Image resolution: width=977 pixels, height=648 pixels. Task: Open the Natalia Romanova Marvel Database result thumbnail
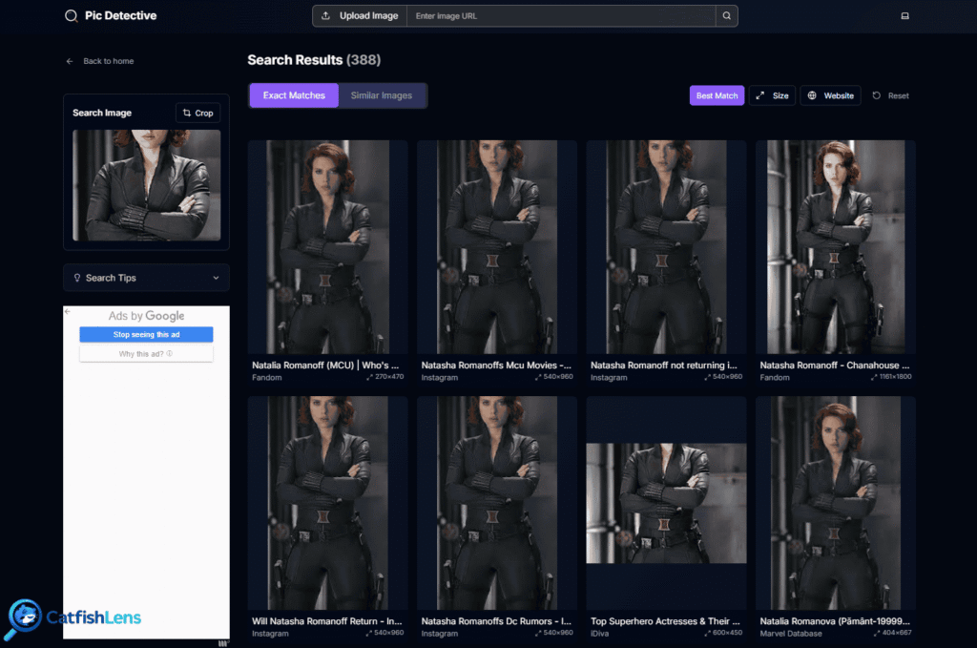coord(836,503)
